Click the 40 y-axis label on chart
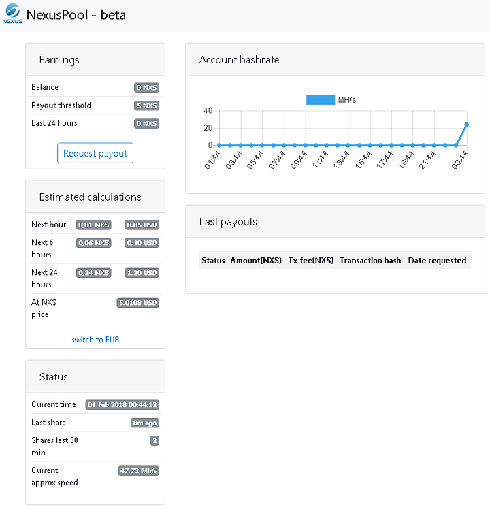 pos(208,110)
